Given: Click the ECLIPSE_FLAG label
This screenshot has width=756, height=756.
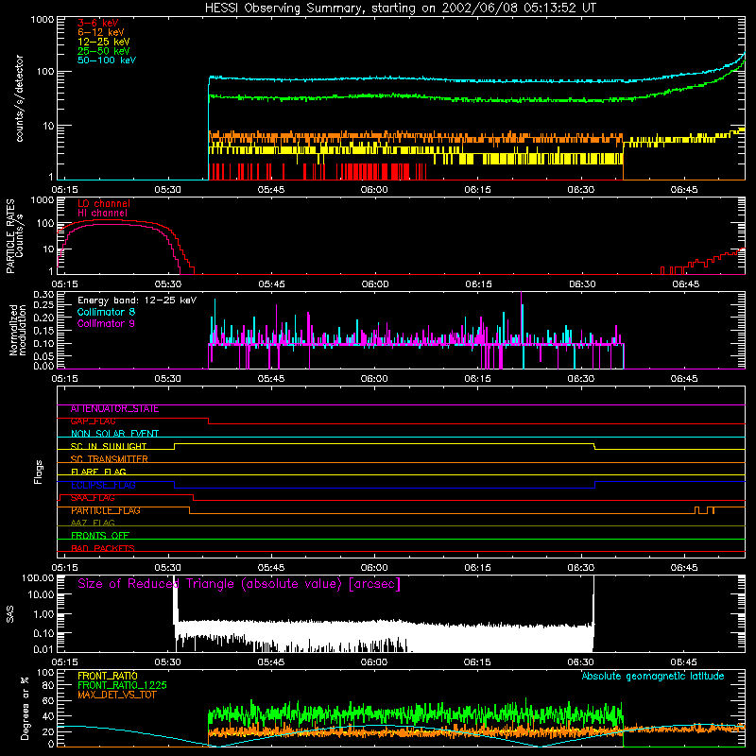Looking at the screenshot, I should tap(103, 485).
